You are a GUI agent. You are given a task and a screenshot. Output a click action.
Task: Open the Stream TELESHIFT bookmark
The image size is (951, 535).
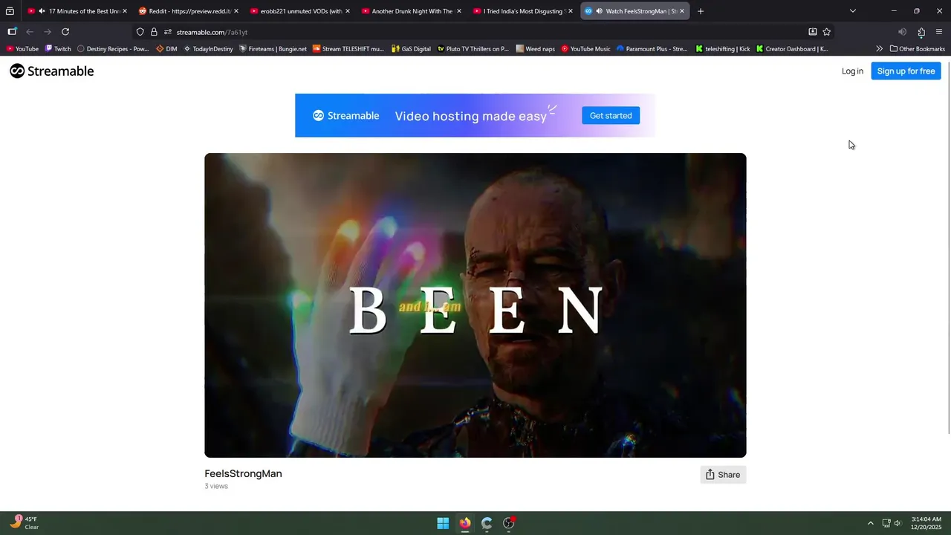[348, 49]
